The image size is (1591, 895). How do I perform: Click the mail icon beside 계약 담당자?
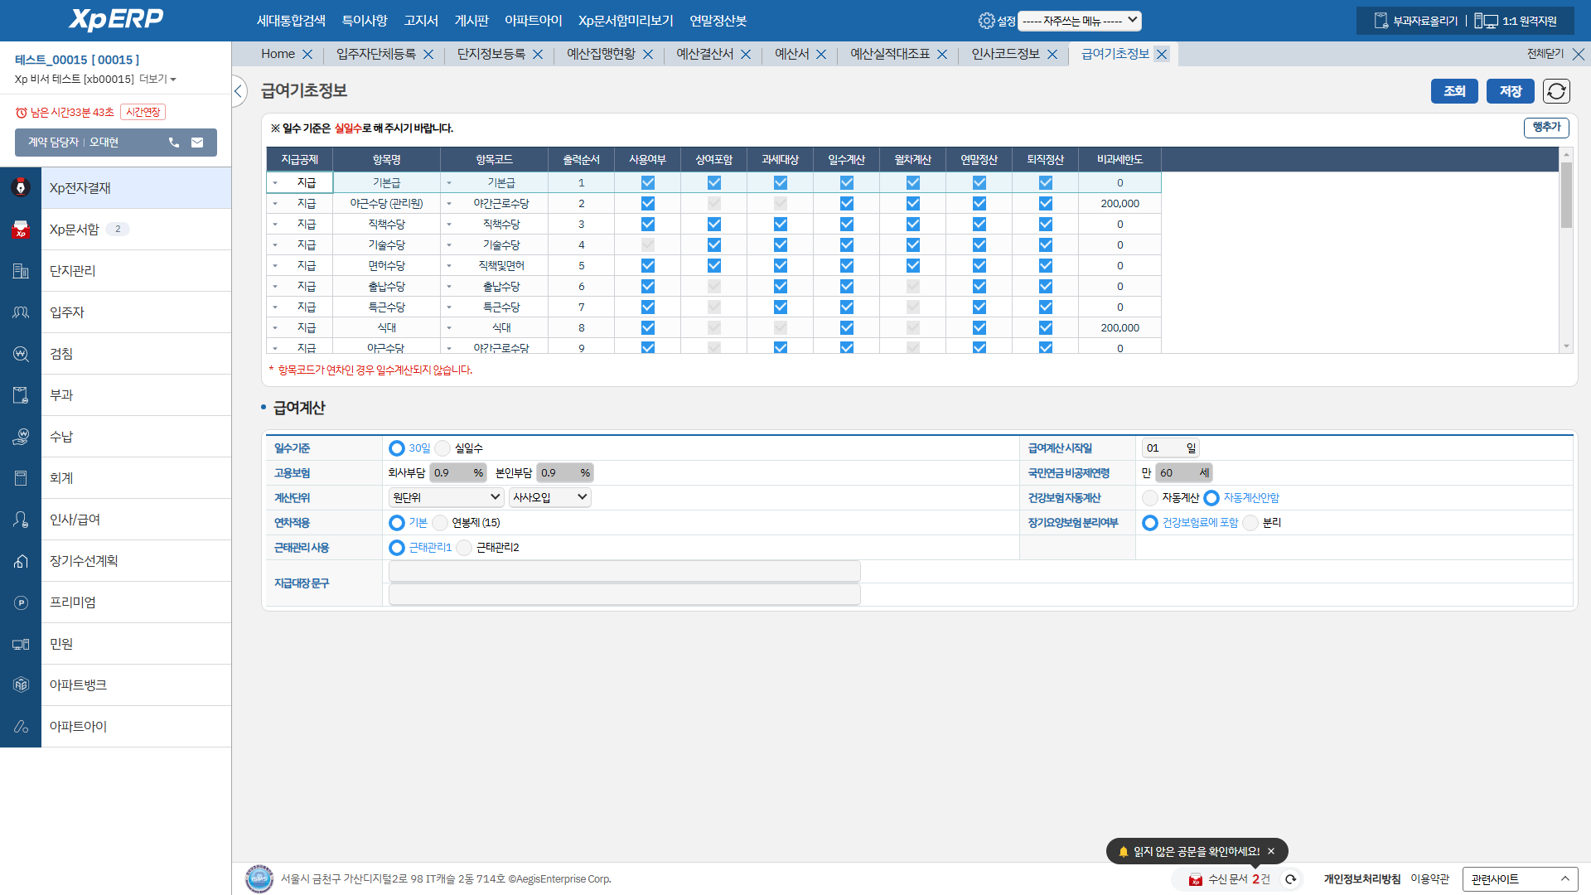tap(197, 143)
